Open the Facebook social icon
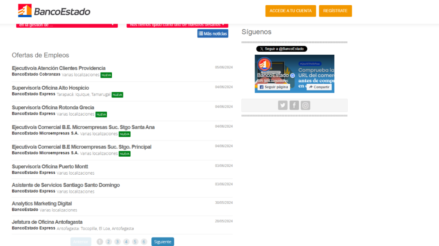The width and height of the screenshot is (439, 246). click(294, 105)
